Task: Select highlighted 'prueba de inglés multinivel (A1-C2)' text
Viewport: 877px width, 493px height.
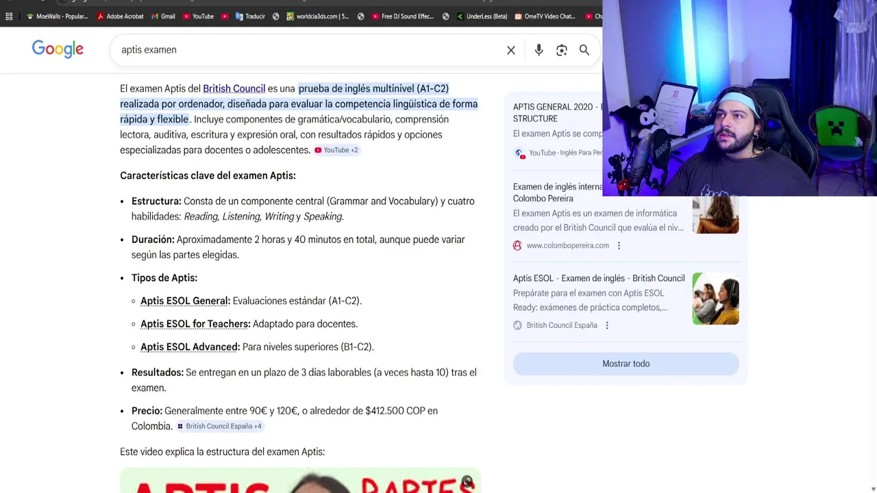Action: [x=373, y=88]
